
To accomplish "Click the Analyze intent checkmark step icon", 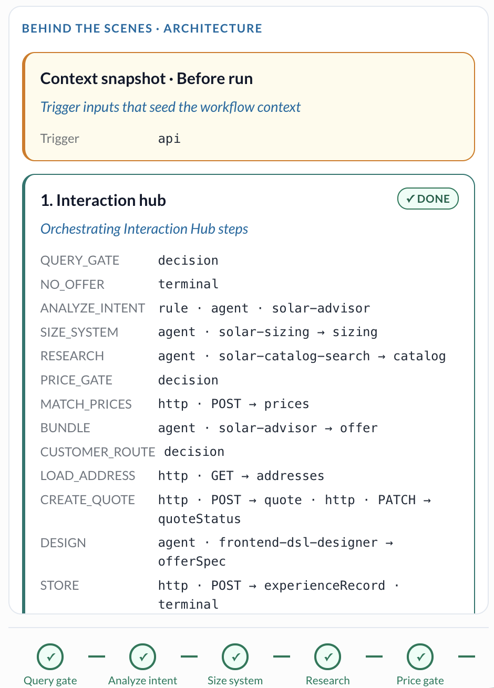I will tap(143, 656).
